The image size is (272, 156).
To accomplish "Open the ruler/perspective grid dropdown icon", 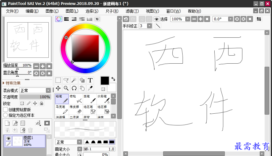I will 38,123.
